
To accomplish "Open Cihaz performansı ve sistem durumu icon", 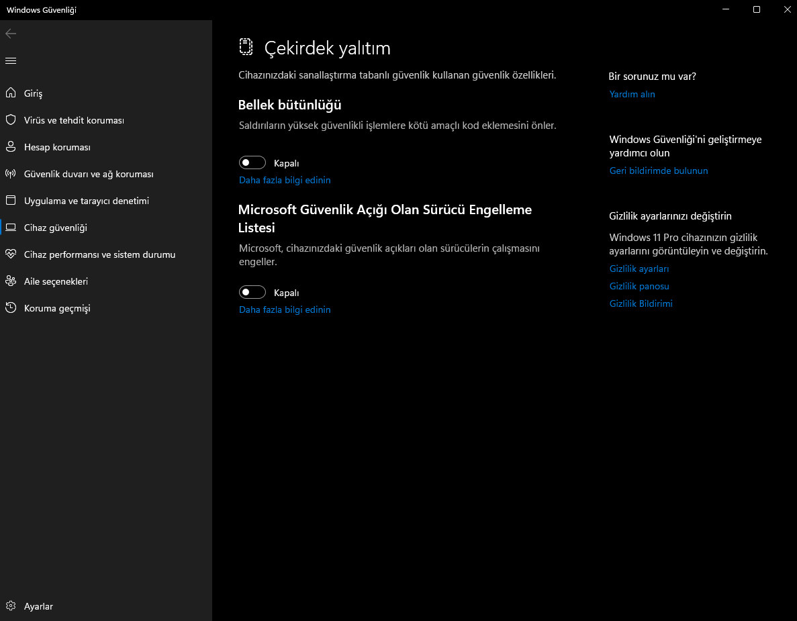I will coord(11,254).
